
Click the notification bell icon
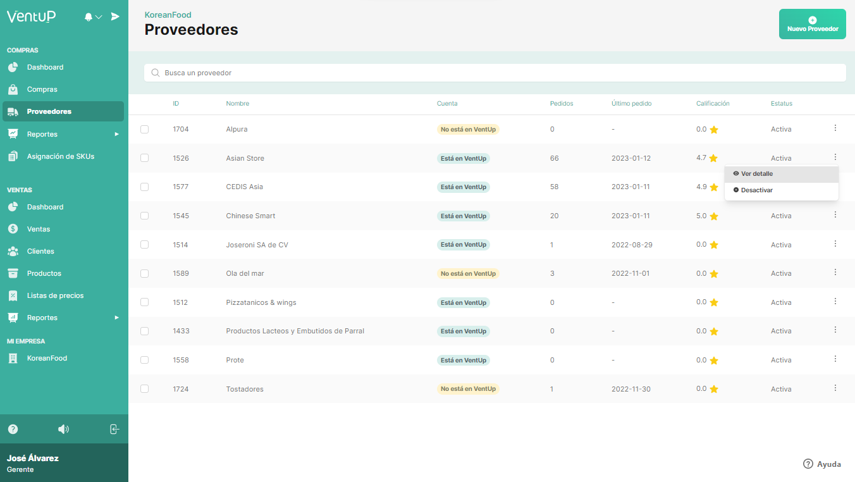pyautogui.click(x=89, y=17)
